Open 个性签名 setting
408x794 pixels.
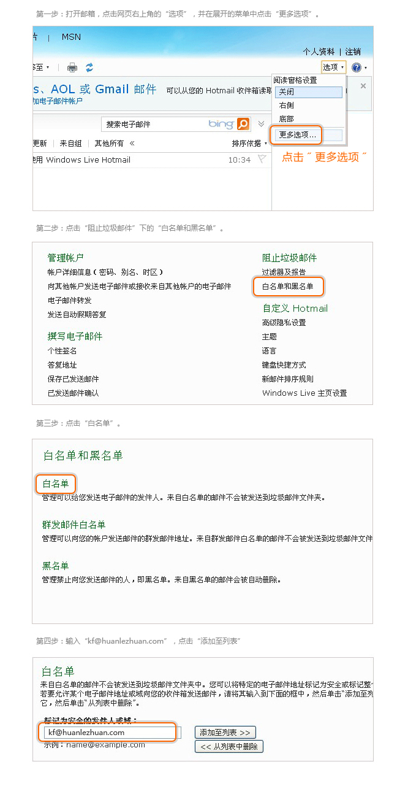tap(62, 350)
